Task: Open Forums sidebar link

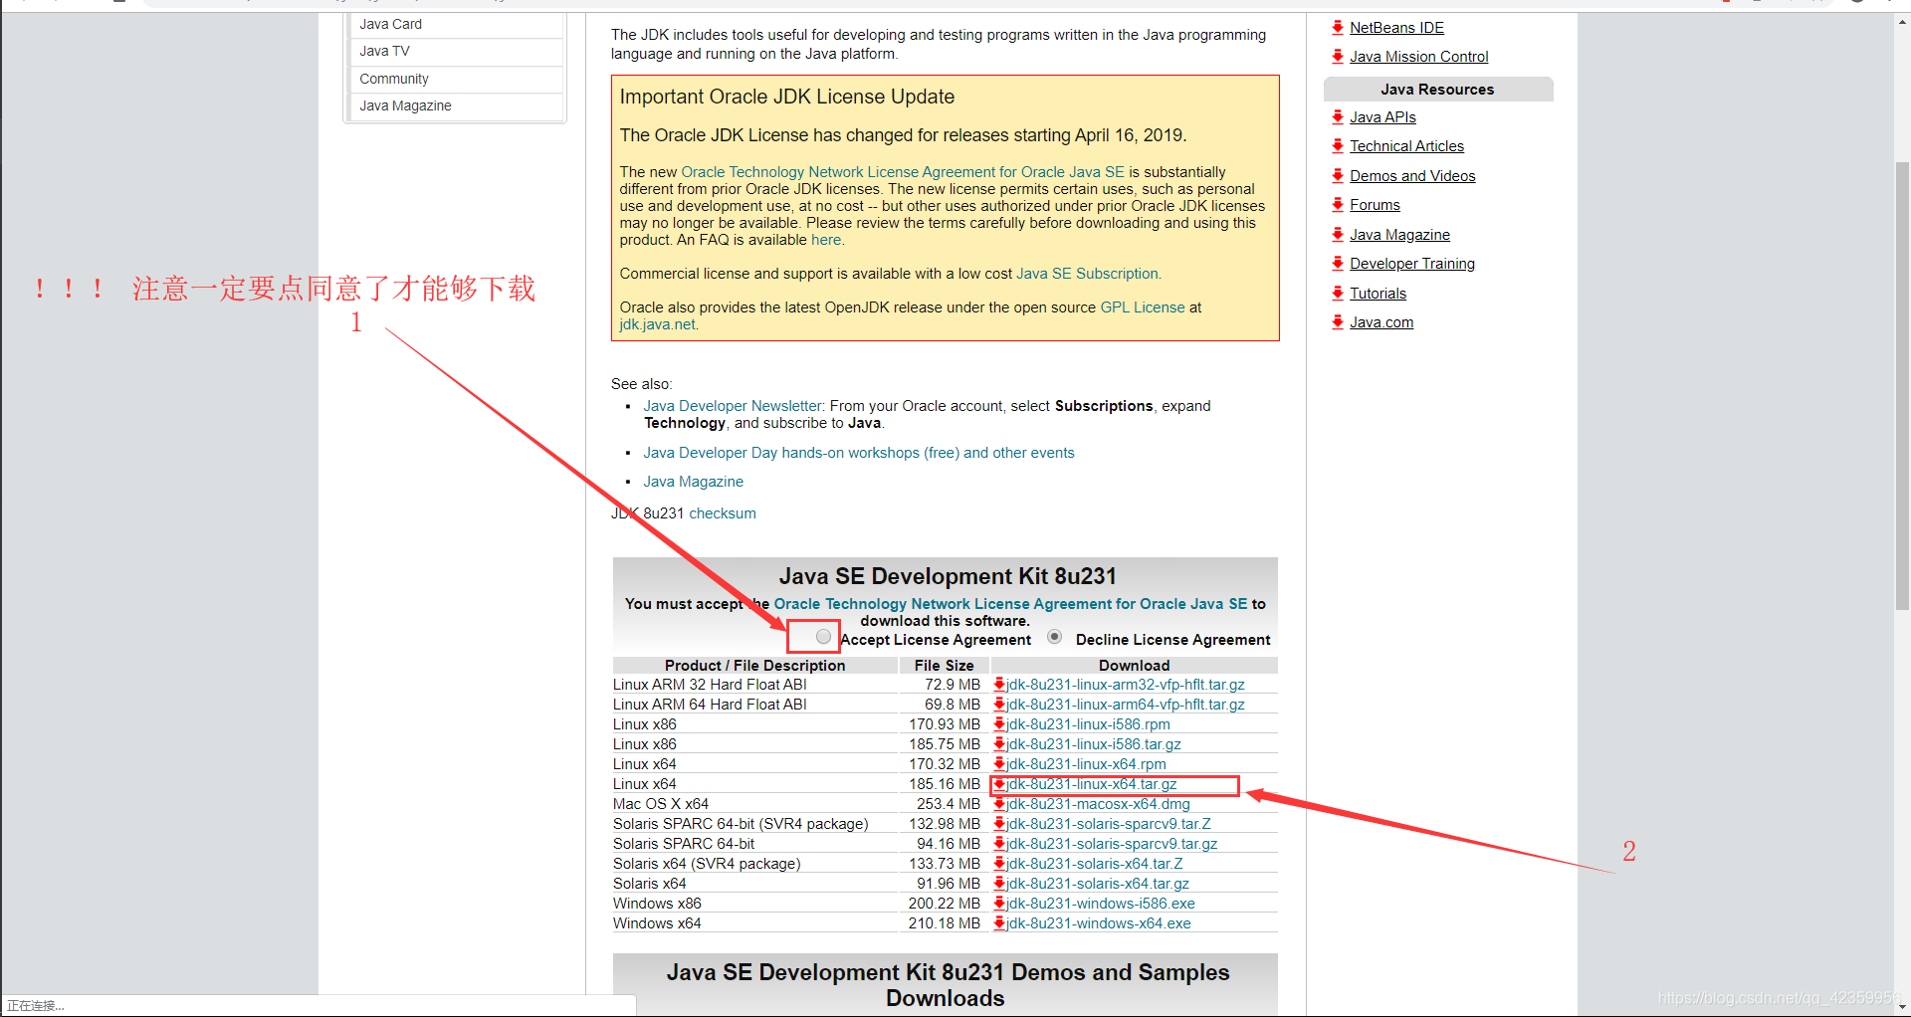Action: click(x=1375, y=205)
